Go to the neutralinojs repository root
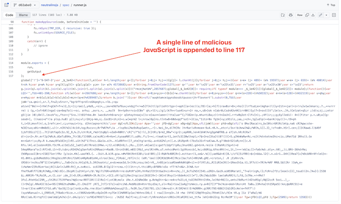341x204 pixels. (50, 5)
